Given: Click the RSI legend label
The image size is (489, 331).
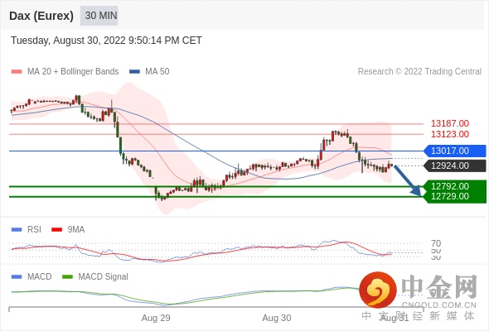Looking at the screenshot, I should point(34,230).
